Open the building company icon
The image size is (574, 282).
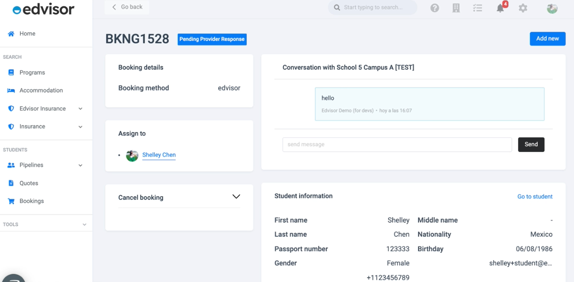pos(456,8)
